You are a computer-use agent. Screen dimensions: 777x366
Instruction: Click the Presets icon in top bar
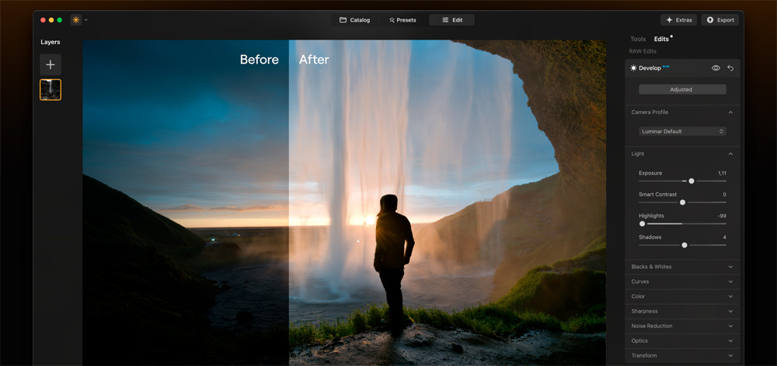(392, 20)
